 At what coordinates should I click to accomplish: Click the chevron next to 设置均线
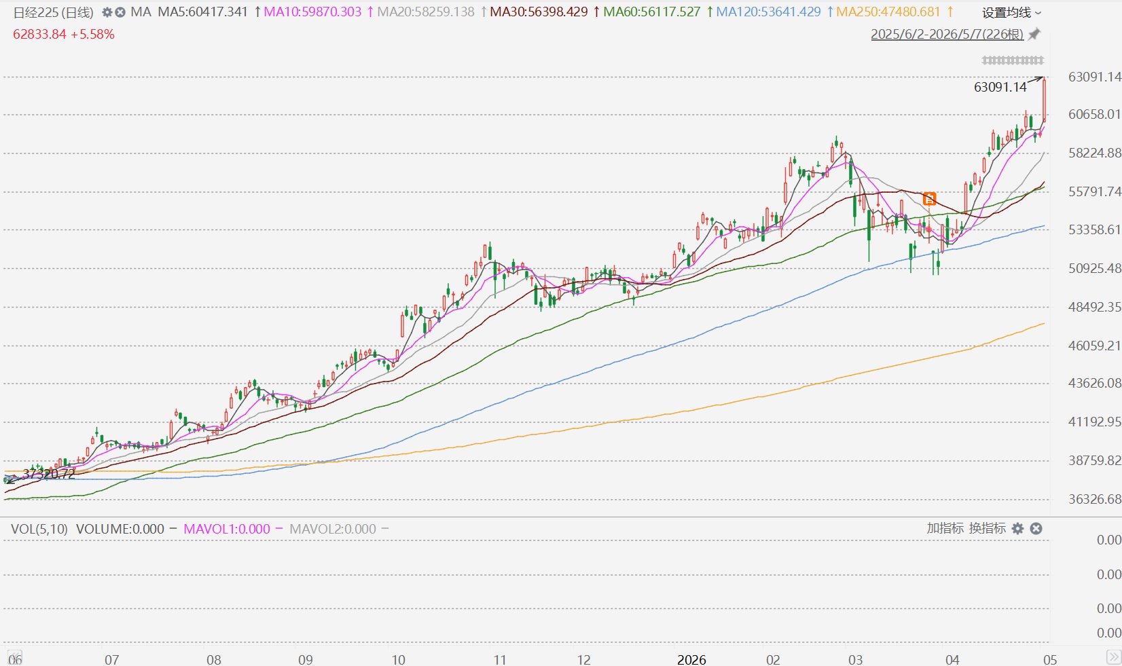(x=1038, y=13)
